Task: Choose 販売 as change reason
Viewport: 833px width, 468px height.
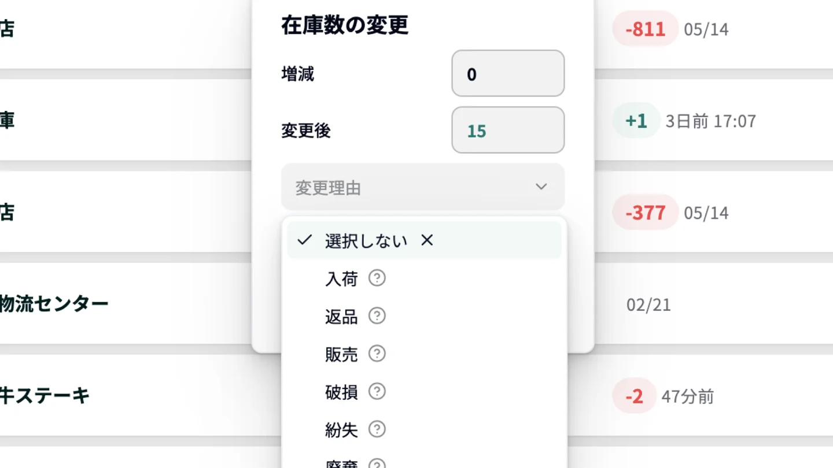Action: [342, 354]
